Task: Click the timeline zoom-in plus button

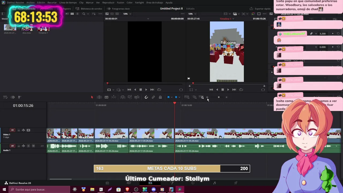Action: tap(226, 97)
